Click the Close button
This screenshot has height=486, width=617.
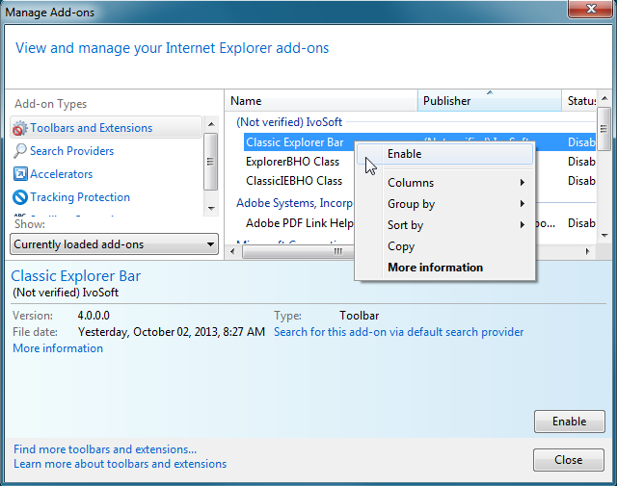coord(568,460)
